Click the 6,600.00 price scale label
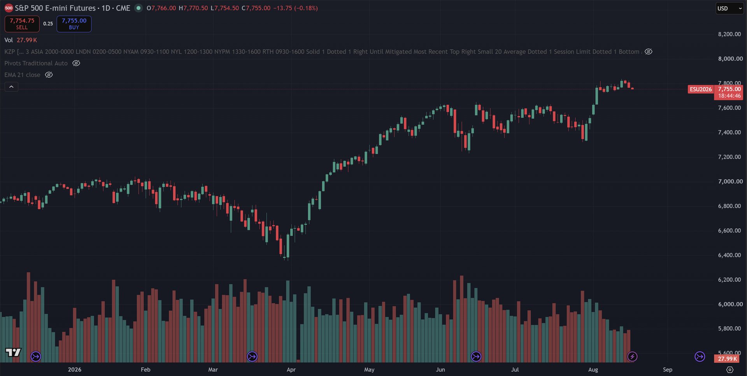The width and height of the screenshot is (747, 376). point(729,231)
